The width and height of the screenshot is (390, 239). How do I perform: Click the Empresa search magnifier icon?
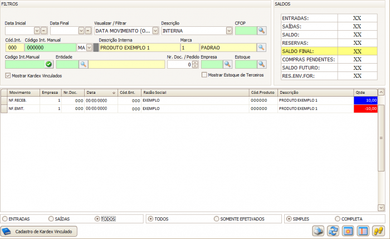tap(227, 65)
